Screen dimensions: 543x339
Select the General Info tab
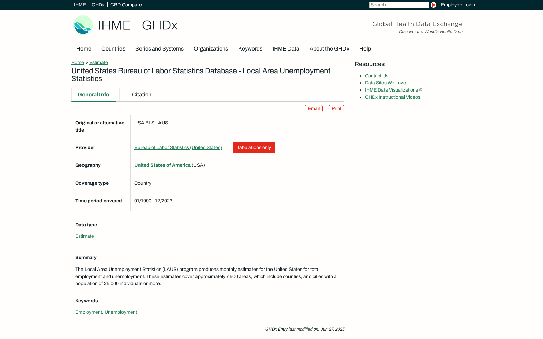[x=93, y=95]
